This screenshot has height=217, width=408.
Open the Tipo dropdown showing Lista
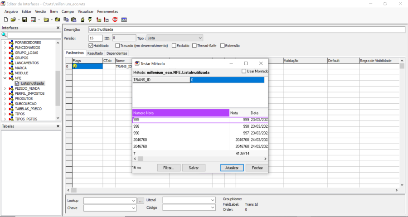[x=175, y=38]
